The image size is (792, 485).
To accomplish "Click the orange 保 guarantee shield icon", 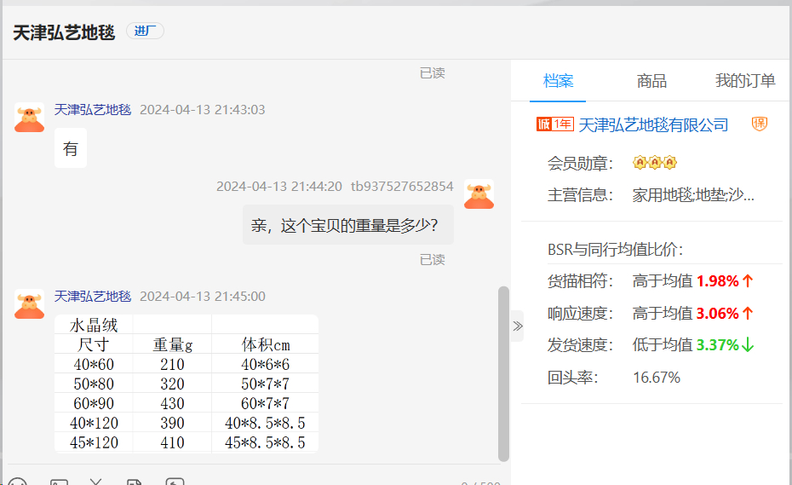I will 759,124.
